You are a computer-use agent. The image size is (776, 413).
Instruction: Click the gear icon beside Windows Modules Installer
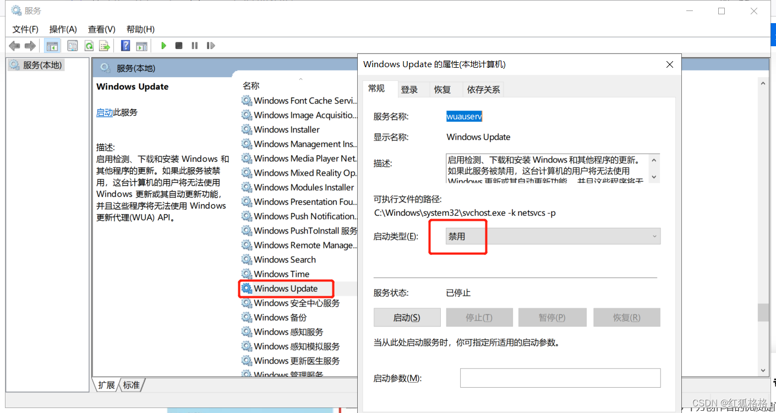[x=247, y=187]
